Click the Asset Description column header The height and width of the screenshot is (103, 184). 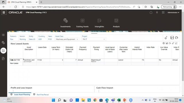29,48
